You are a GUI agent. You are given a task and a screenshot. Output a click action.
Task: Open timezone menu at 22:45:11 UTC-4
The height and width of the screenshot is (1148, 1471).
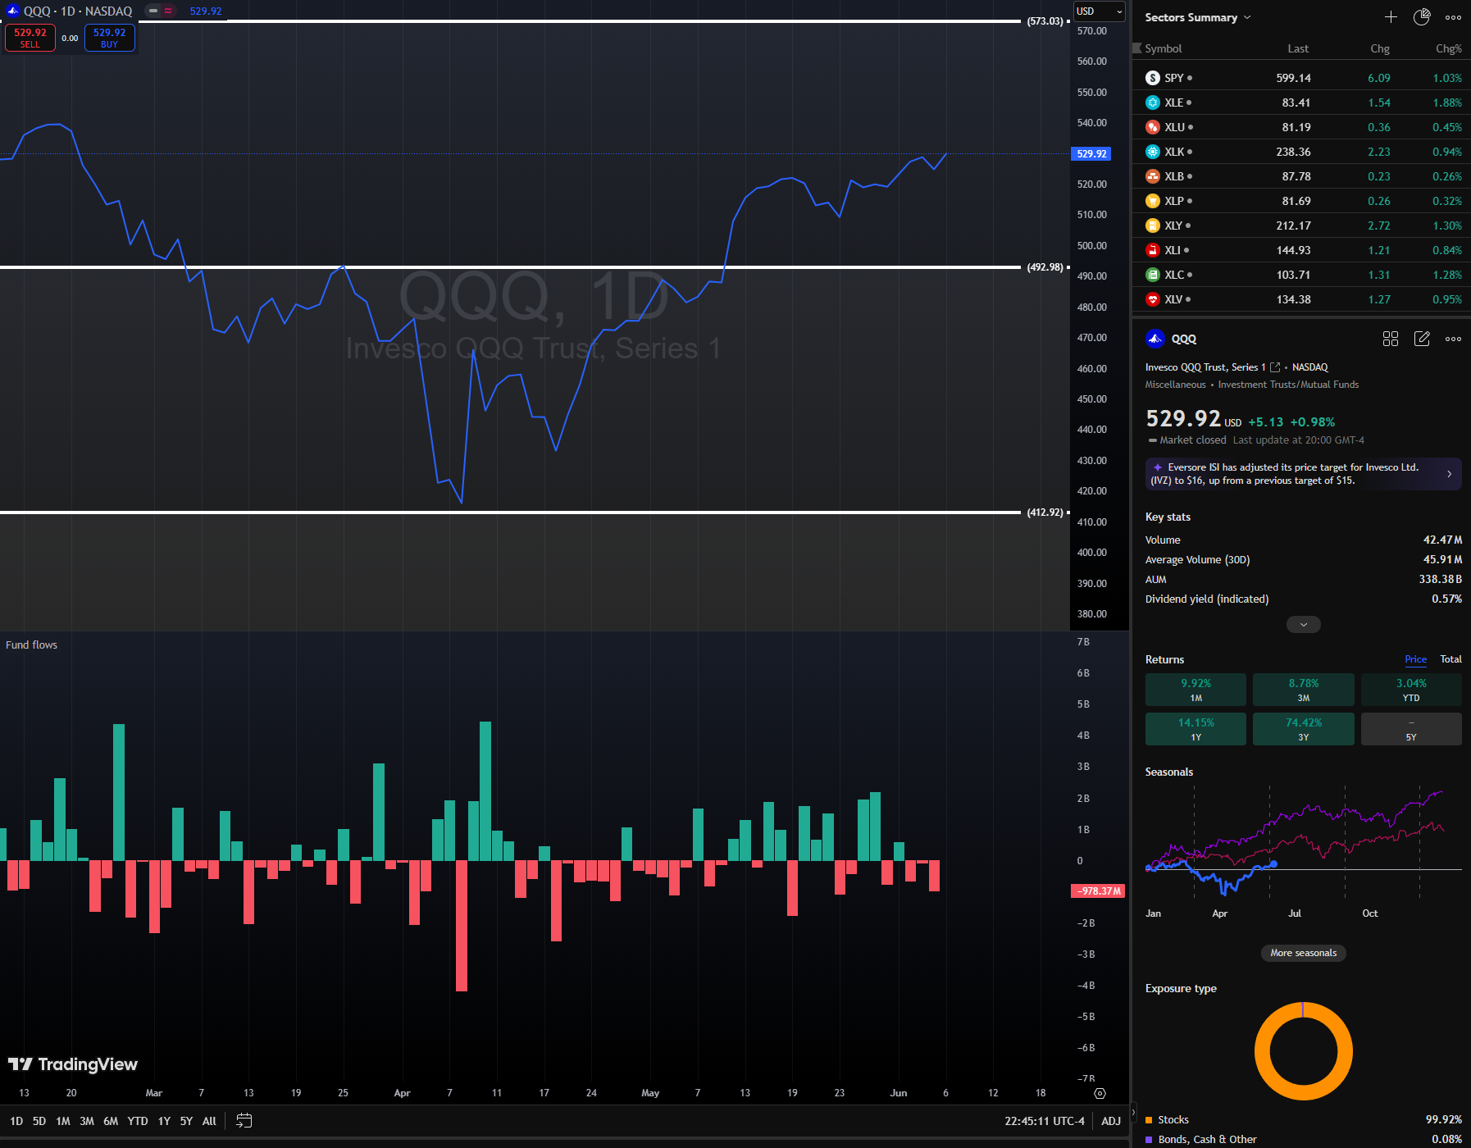pos(1044,1121)
